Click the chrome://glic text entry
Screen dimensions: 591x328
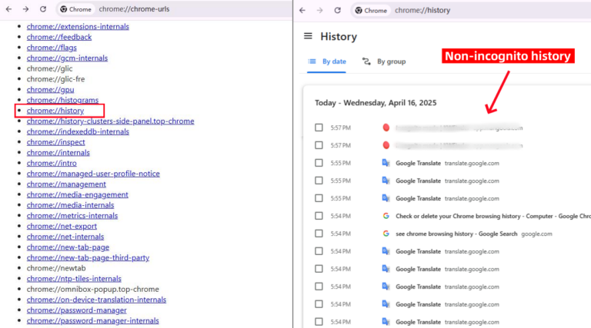coord(49,69)
